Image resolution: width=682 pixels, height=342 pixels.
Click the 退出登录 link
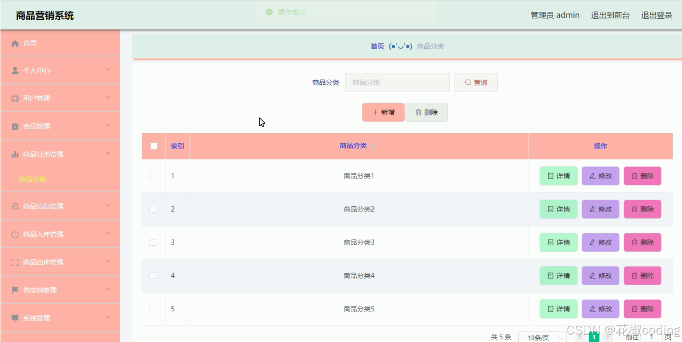657,15
